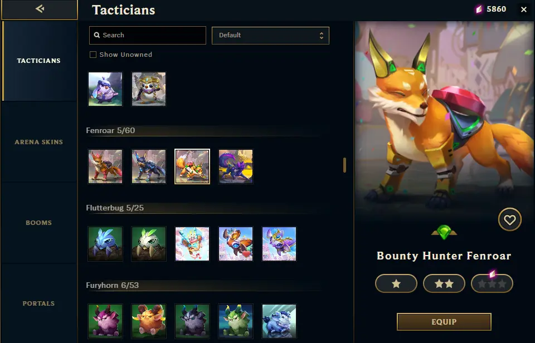Select the blue Flutterbug thumbnail
The width and height of the screenshot is (535, 343).
(x=105, y=244)
